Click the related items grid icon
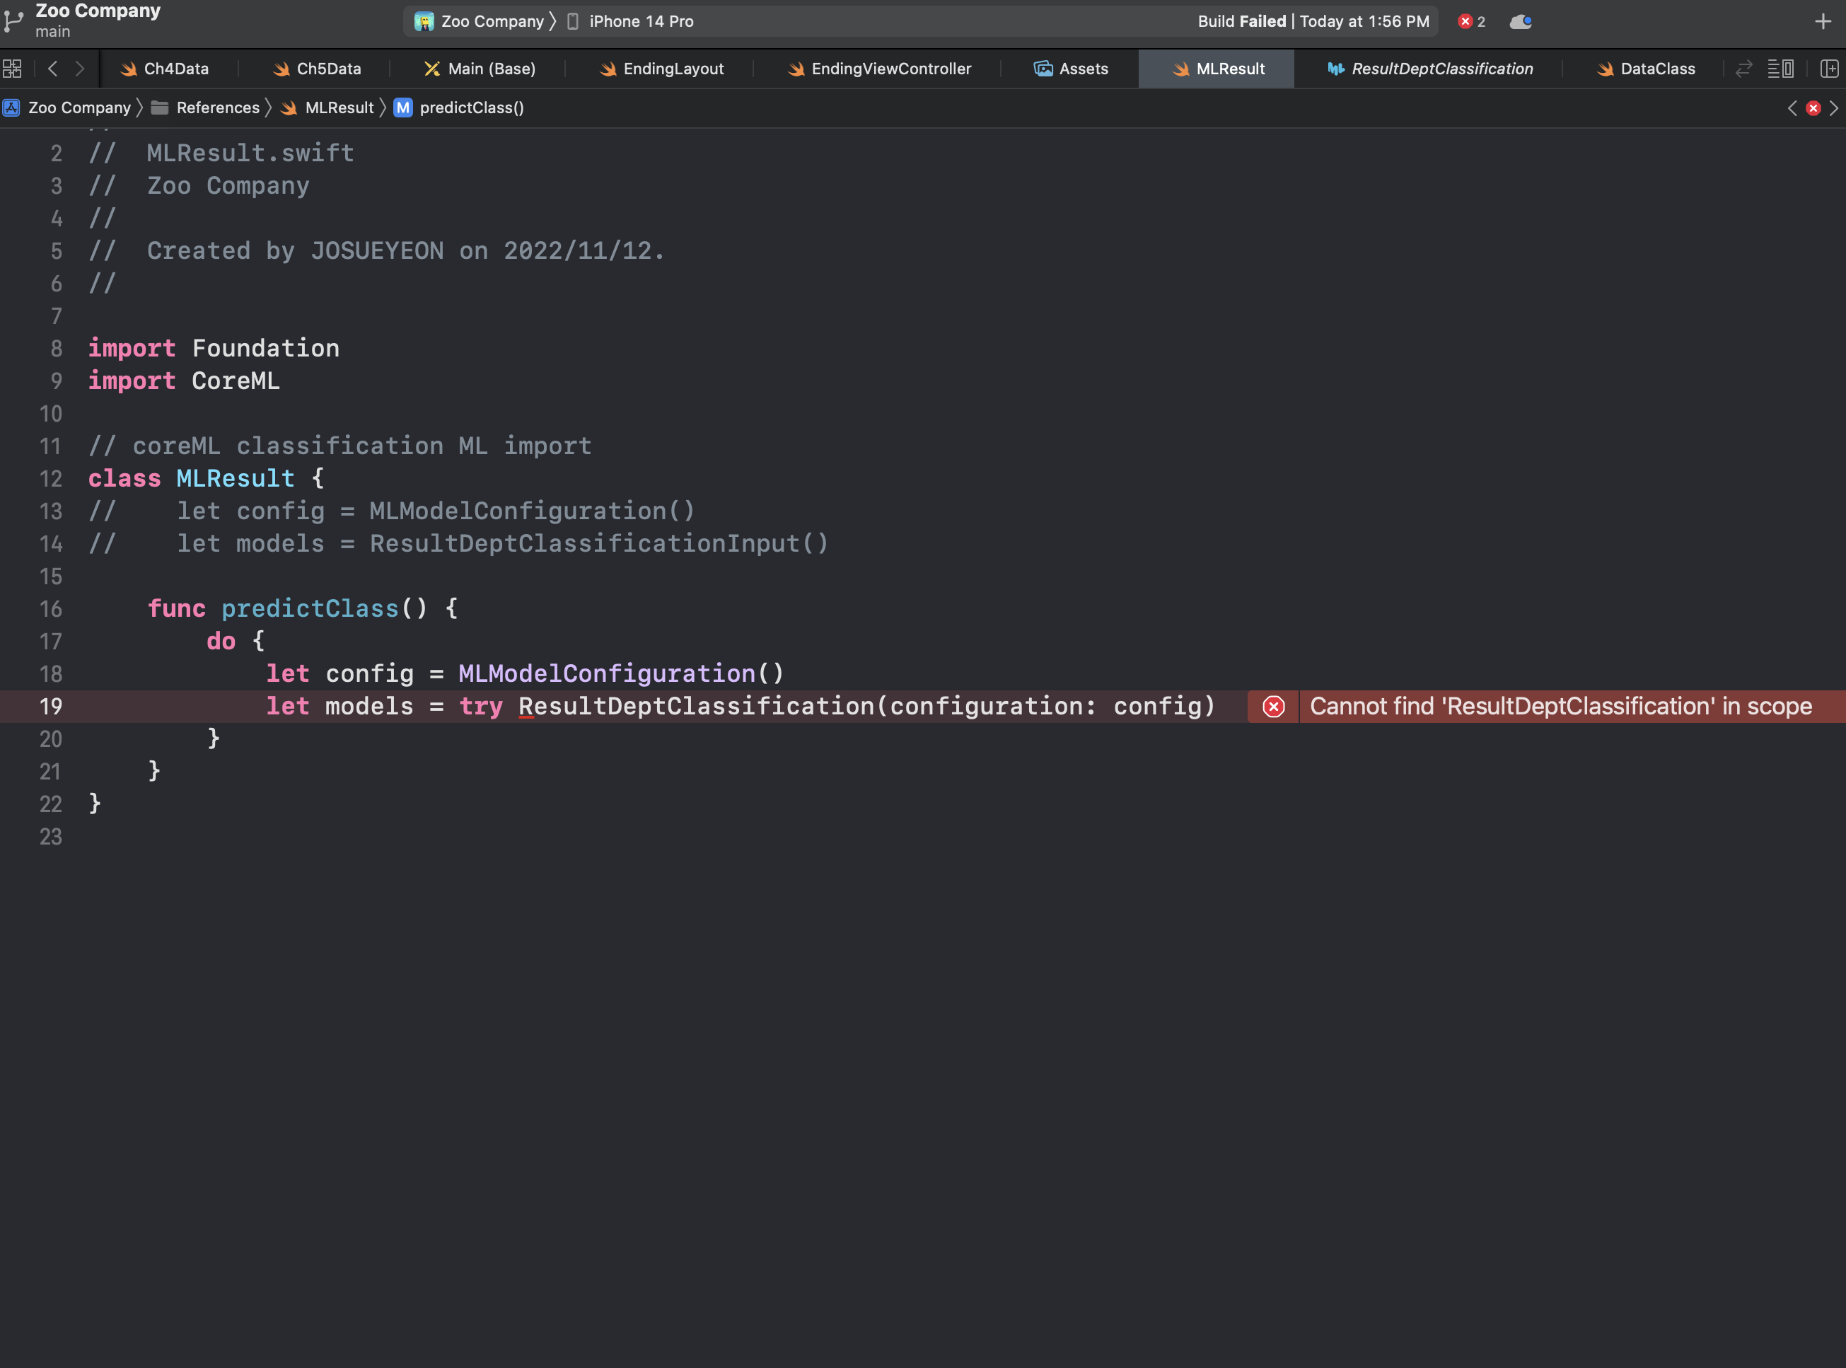The height and width of the screenshot is (1368, 1846). coord(13,69)
